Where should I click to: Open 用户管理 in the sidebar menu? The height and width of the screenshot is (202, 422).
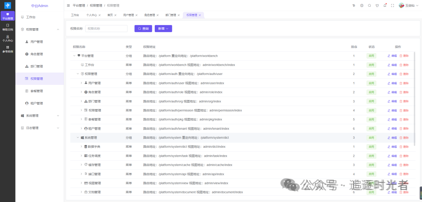click(40, 42)
